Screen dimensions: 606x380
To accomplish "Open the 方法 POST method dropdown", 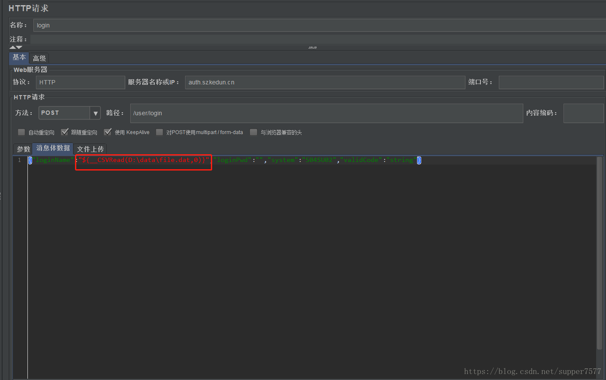I will [69, 113].
